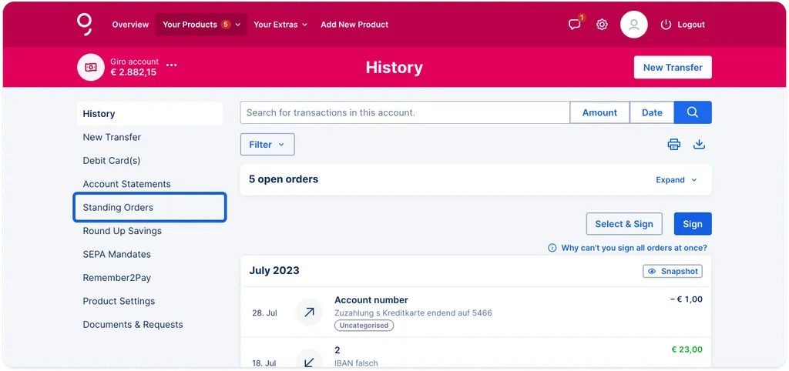Download the transaction history

click(699, 144)
